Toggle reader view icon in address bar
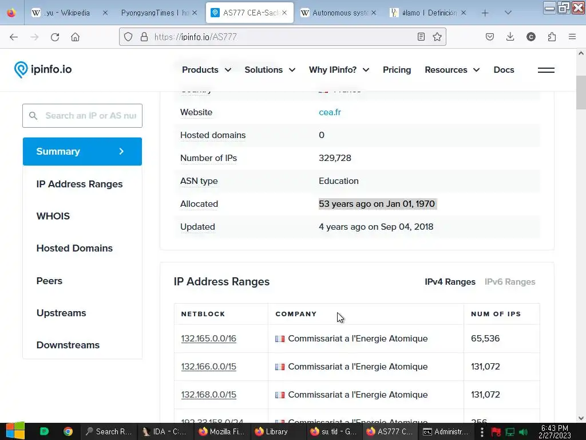This screenshot has width=586, height=440. 421,37
